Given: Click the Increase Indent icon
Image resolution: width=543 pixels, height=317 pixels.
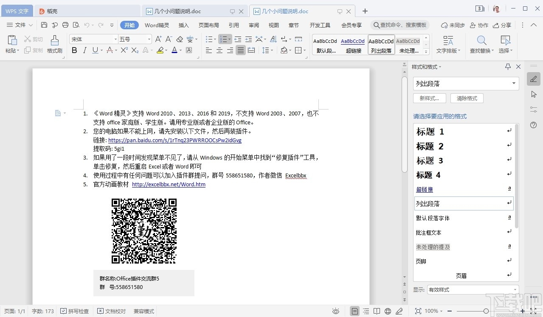Looking at the screenshot, I should coord(248,39).
